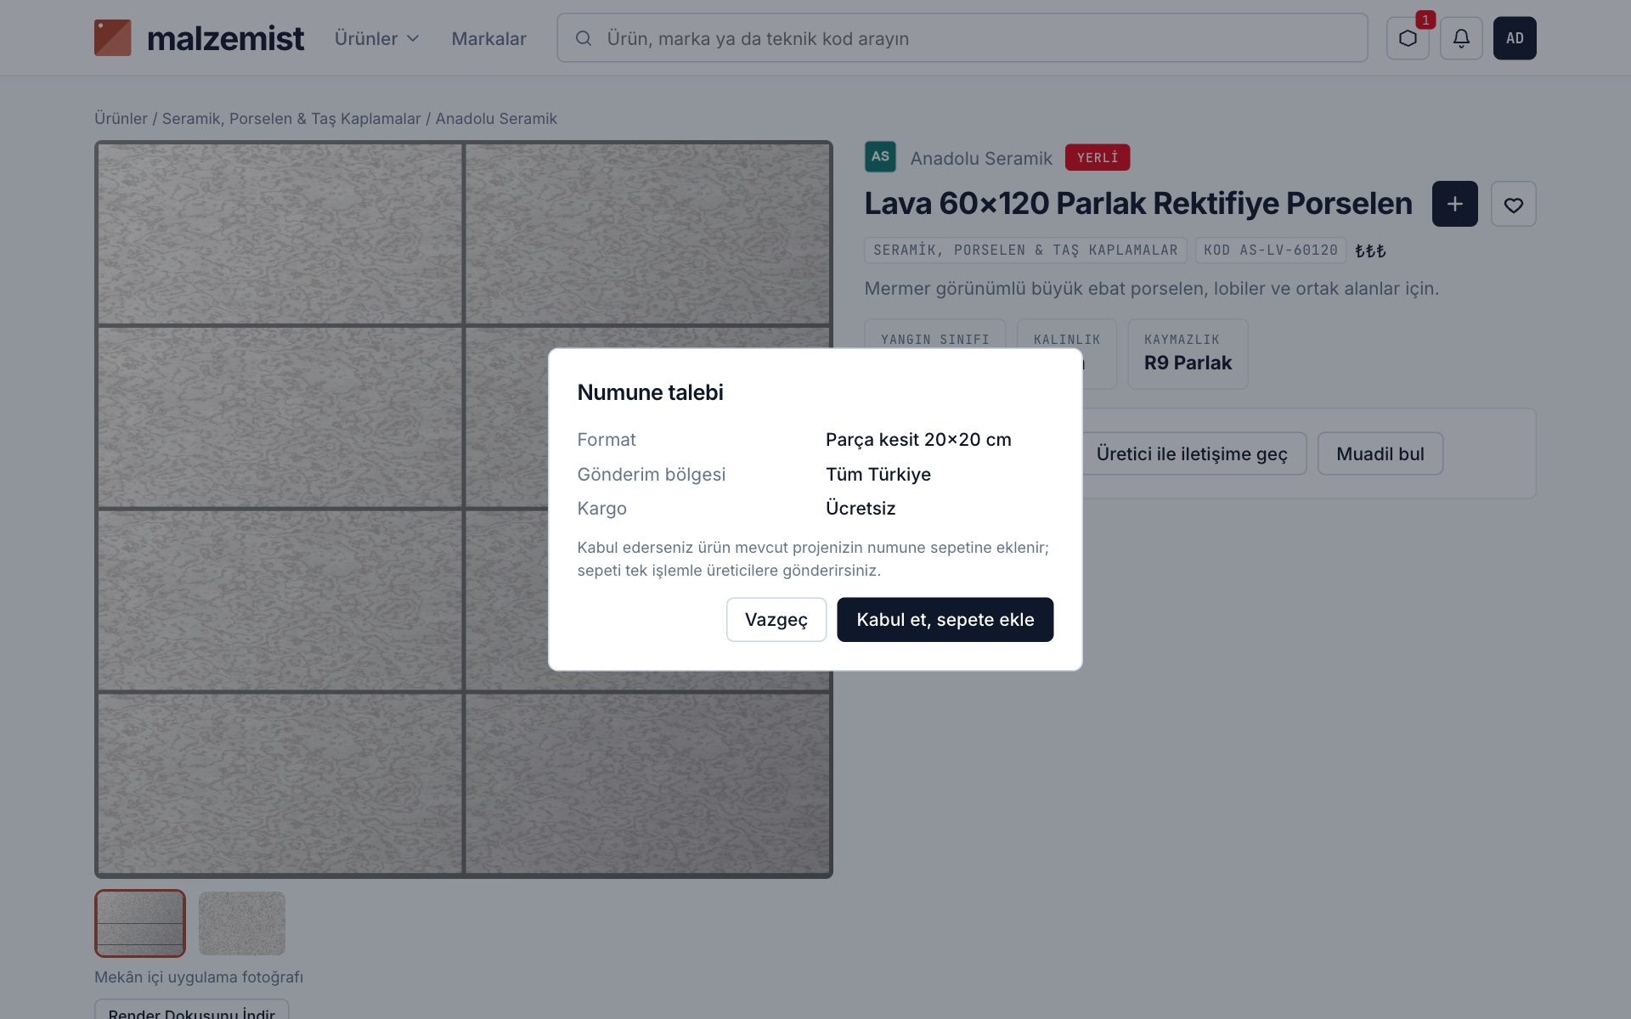Click the YERLİ badge
Viewport: 1631px width, 1019px height.
tap(1098, 158)
